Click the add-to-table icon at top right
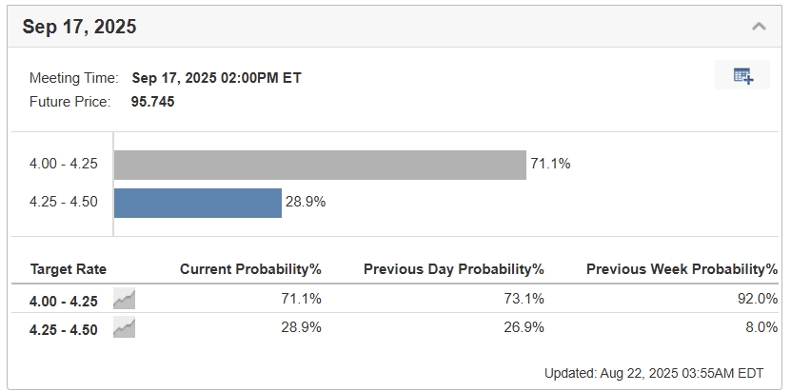 742,76
